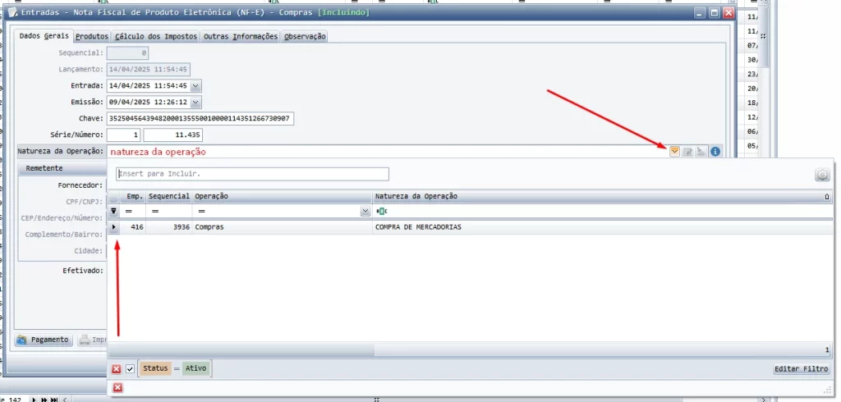
Task: Click the Pagamento button
Action: pos(44,340)
